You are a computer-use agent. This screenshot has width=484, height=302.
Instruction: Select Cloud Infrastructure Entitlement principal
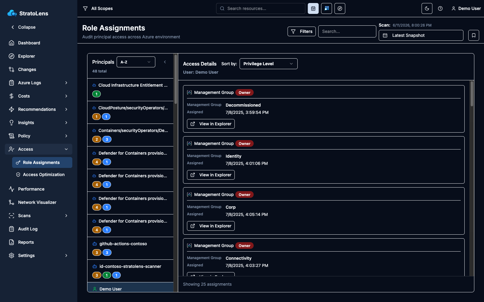pos(130,90)
